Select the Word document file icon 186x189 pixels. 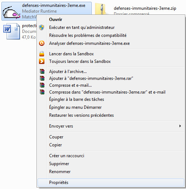pos(12,31)
